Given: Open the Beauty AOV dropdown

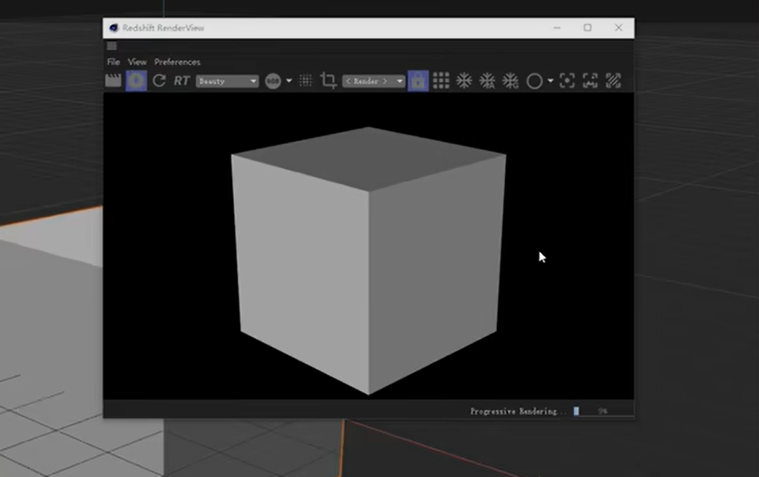Looking at the screenshot, I should (x=227, y=81).
